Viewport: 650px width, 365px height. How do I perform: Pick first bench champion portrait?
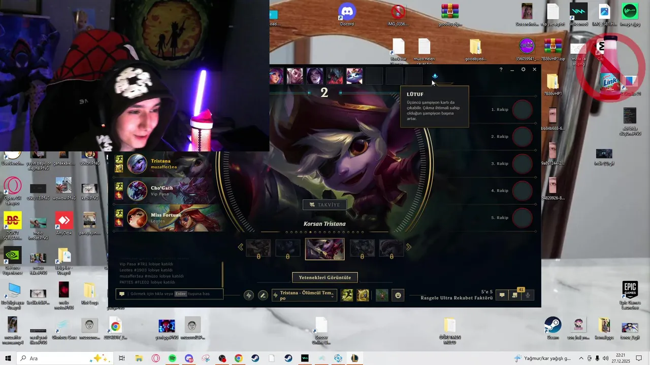tap(276, 76)
